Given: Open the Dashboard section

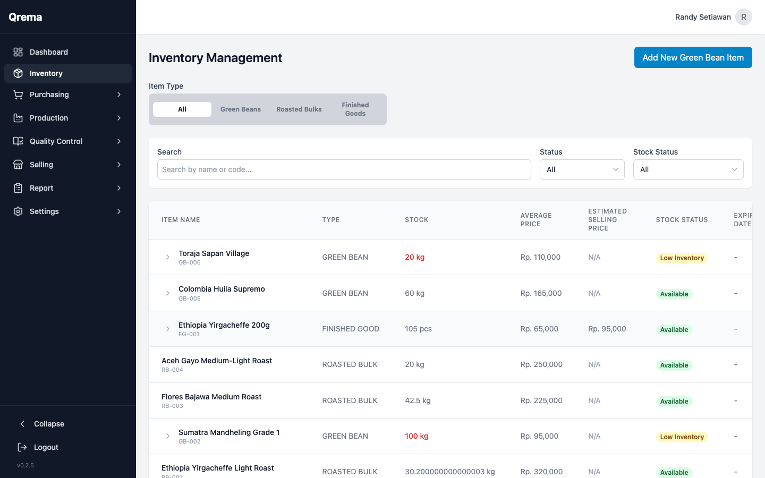Looking at the screenshot, I should (x=18, y=52).
